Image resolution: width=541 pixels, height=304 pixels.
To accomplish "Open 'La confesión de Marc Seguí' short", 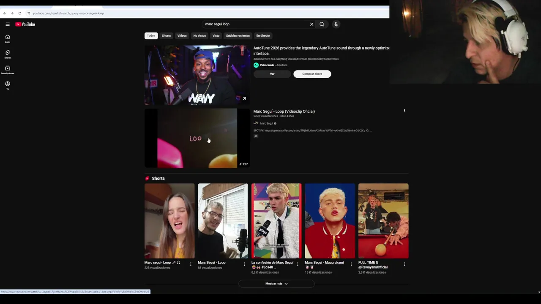I will 276,221.
